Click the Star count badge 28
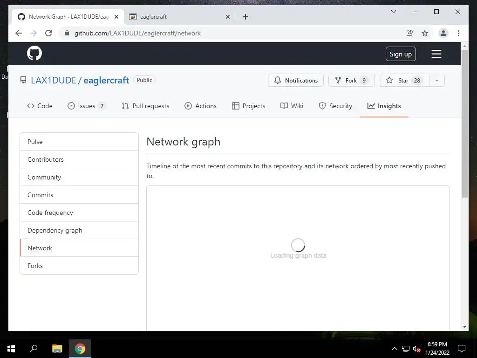The image size is (477, 358). (417, 80)
